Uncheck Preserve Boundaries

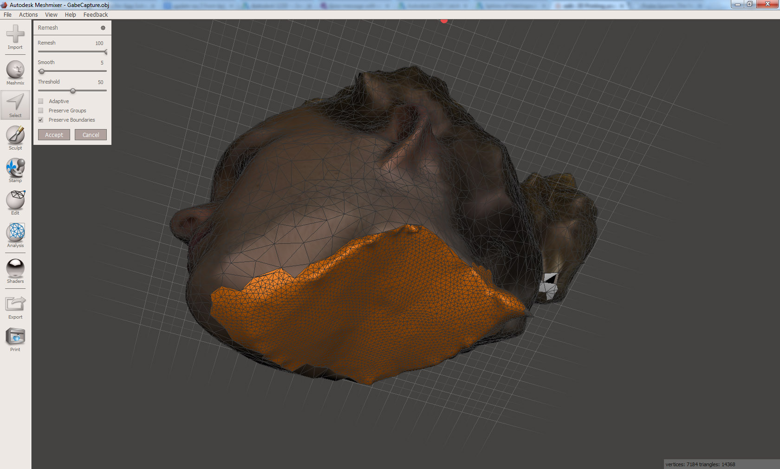coord(41,120)
